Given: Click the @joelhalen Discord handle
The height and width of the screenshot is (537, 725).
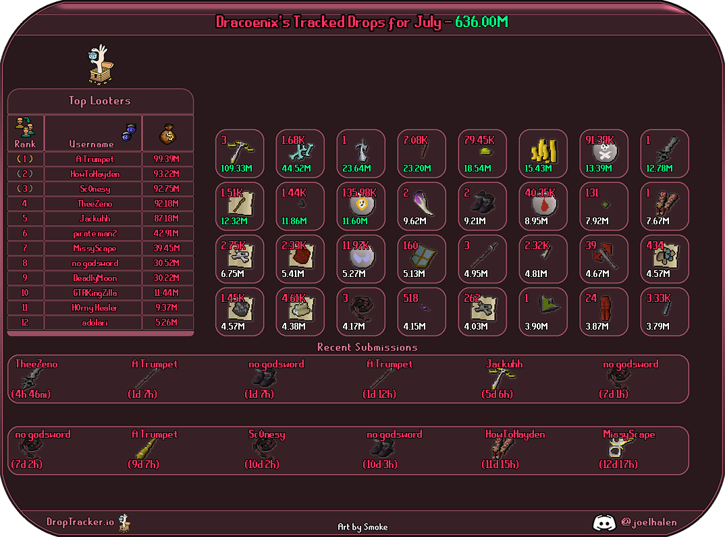Looking at the screenshot, I should (649, 522).
